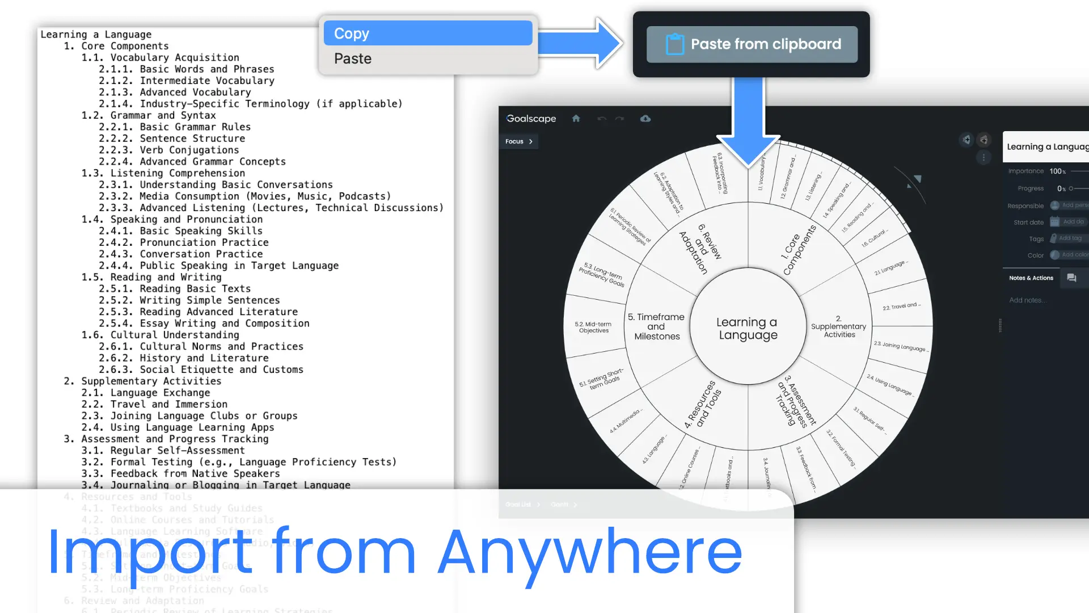Click the Start date calendar icon
Viewport: 1089px width, 613px height.
coord(1054,222)
